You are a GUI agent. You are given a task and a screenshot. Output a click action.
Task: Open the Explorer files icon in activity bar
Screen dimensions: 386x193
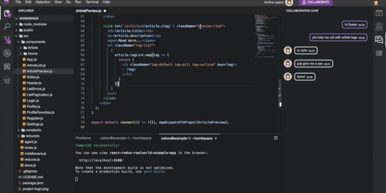pyautogui.click(x=7, y=13)
